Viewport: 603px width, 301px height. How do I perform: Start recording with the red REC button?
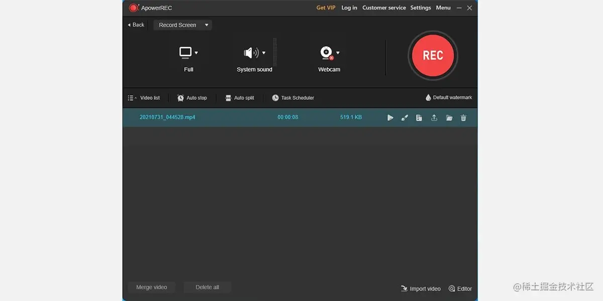[433, 55]
